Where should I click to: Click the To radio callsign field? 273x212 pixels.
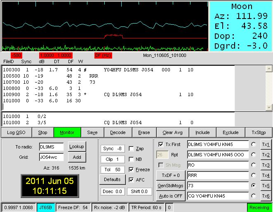click(52, 146)
